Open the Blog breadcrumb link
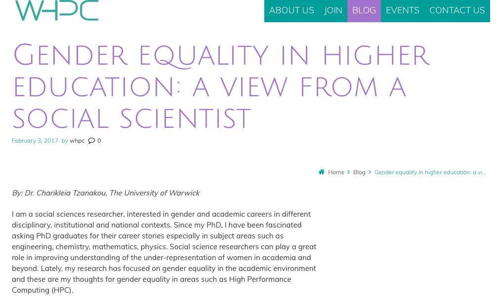Image resolution: width=500 pixels, height=306 pixels. pos(359,172)
